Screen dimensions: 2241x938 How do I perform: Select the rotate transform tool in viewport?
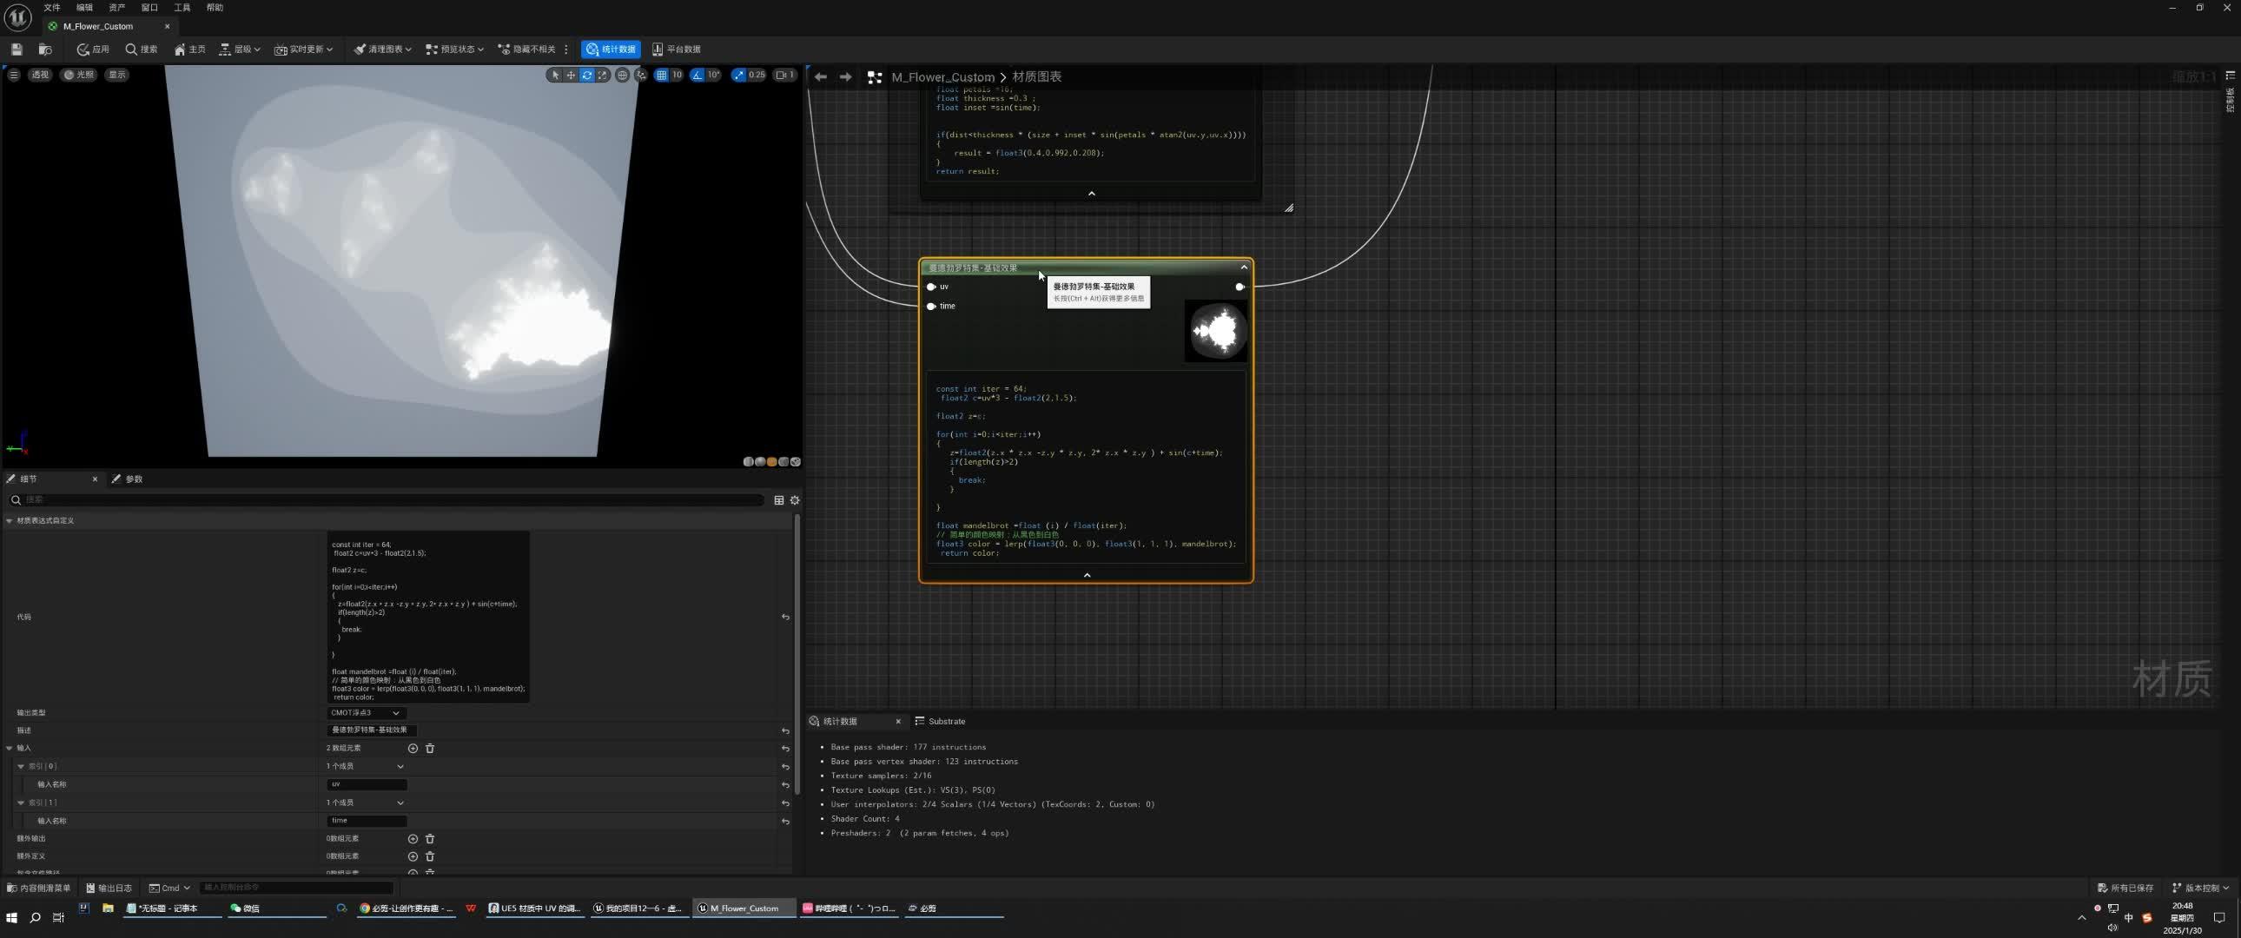[x=587, y=76]
